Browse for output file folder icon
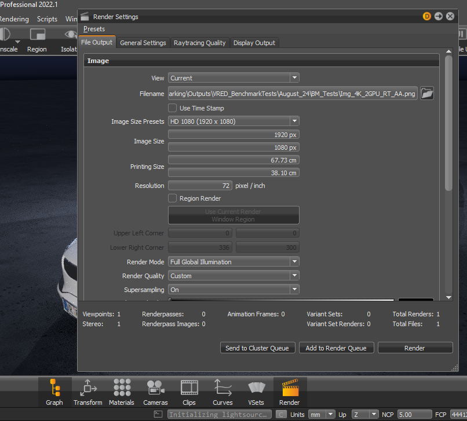 (427, 93)
